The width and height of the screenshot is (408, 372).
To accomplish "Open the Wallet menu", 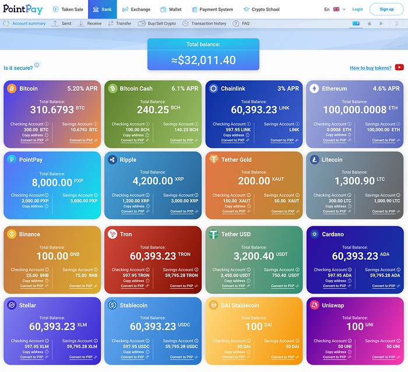I will click(x=171, y=9).
